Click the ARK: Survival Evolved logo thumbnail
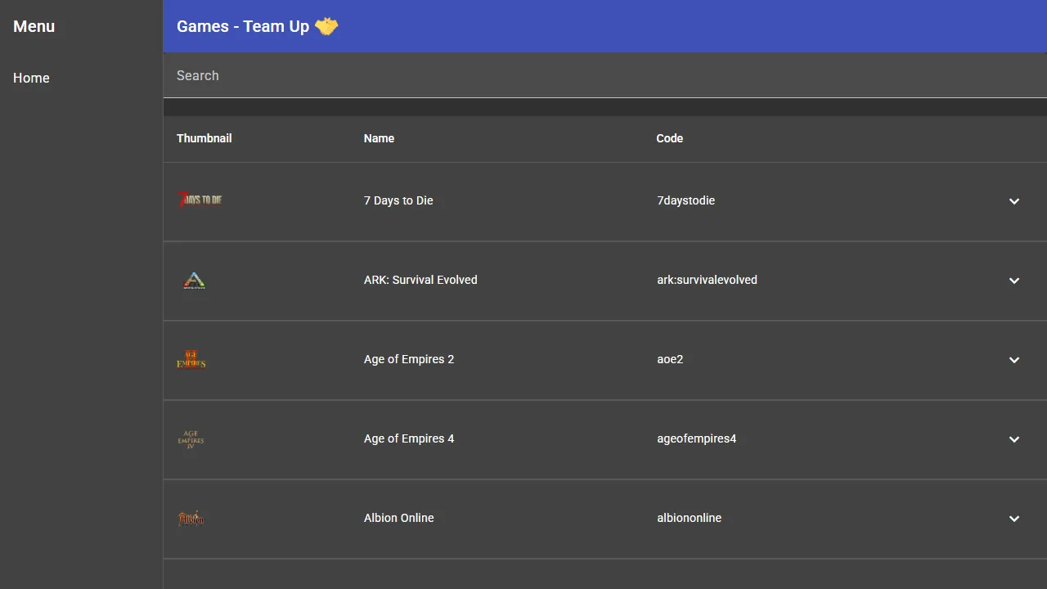The height and width of the screenshot is (589, 1047). (x=194, y=280)
